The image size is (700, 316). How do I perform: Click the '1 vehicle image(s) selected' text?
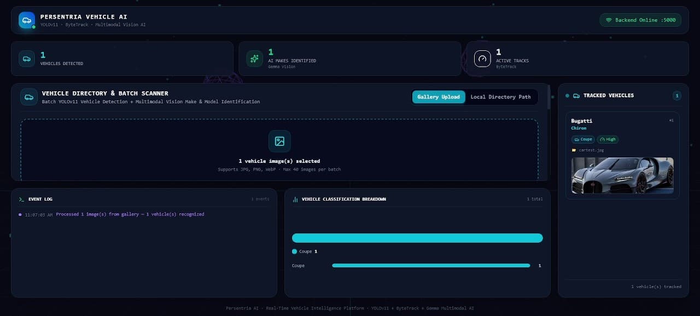tap(279, 161)
